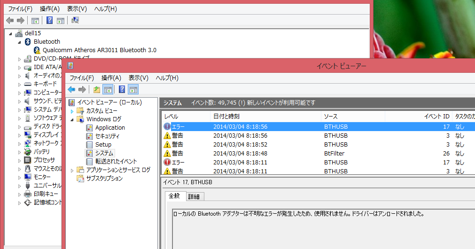Sort events by イベント ID column header
The image size is (475, 249).
[418, 117]
